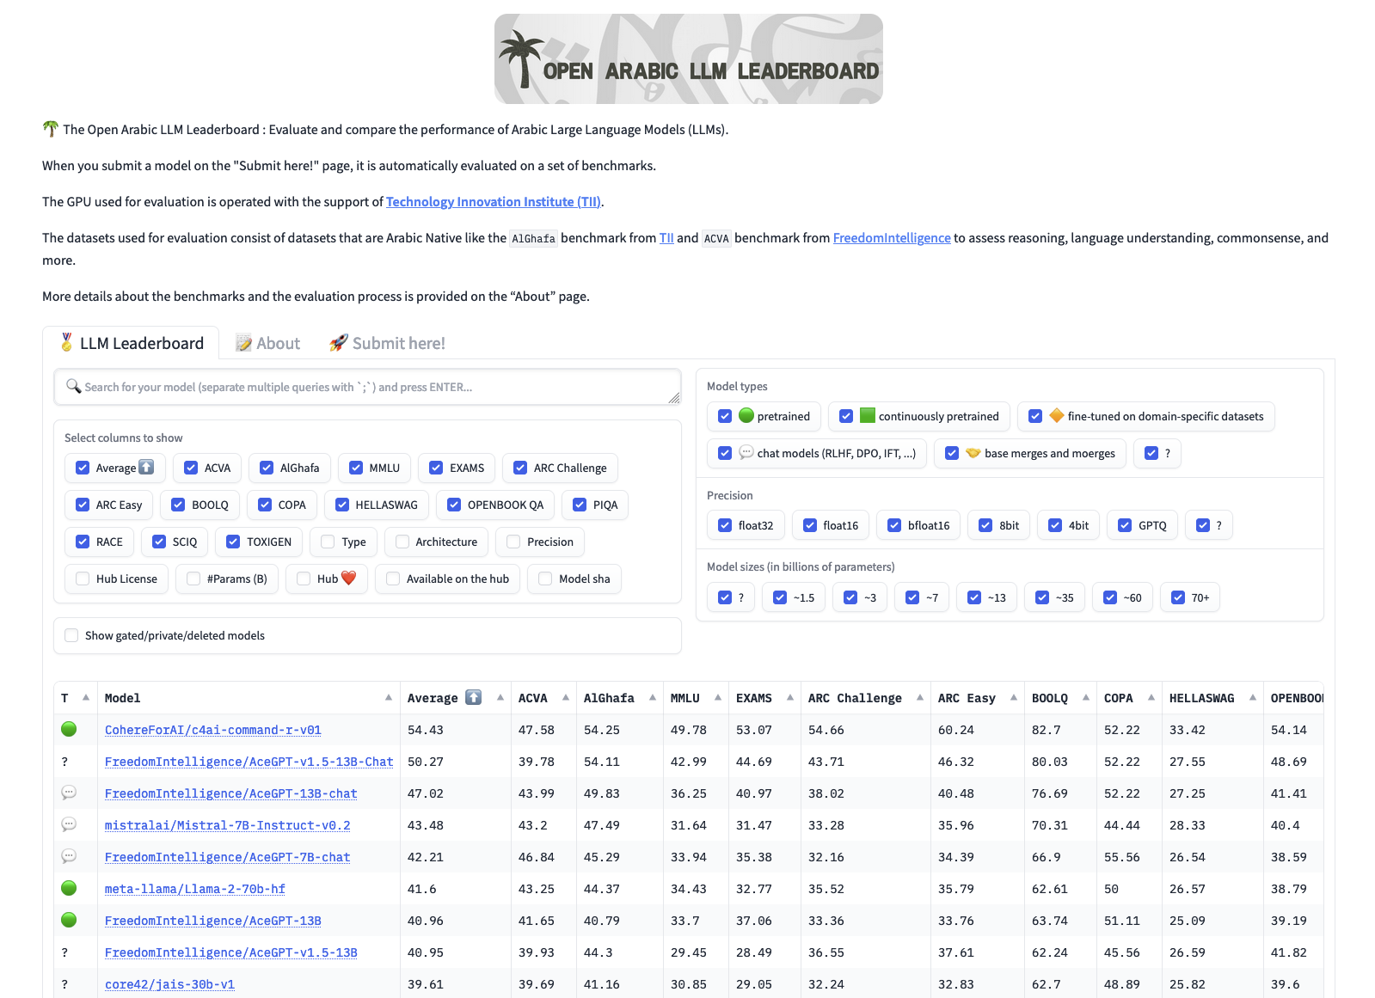Enable the #Params (B) column

point(193,579)
